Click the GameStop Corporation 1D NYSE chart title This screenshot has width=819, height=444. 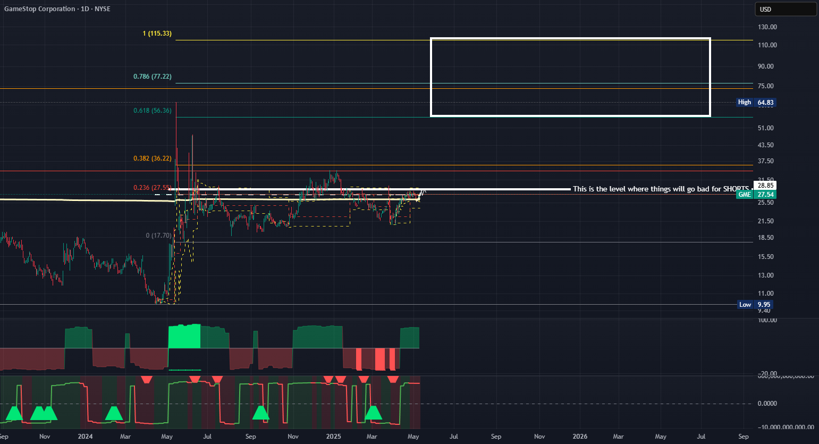point(57,9)
